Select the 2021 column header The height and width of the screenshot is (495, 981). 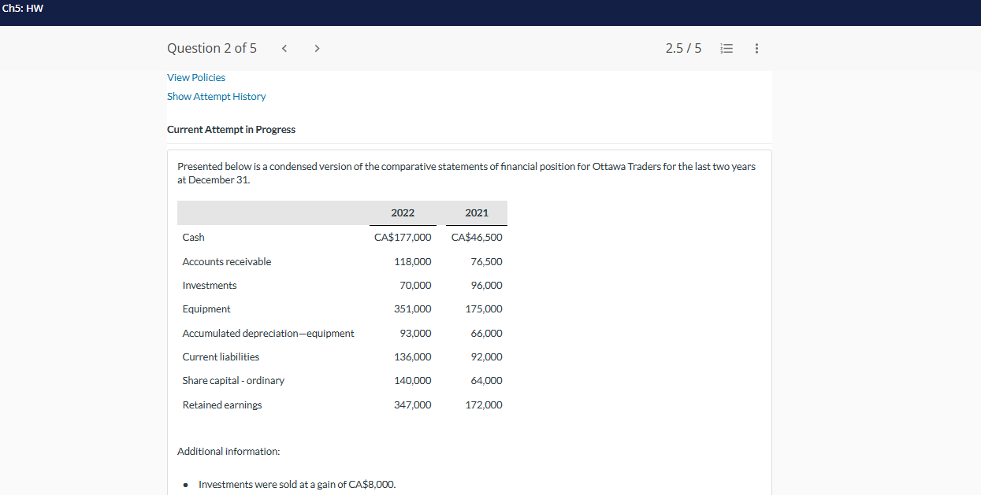[x=477, y=212]
